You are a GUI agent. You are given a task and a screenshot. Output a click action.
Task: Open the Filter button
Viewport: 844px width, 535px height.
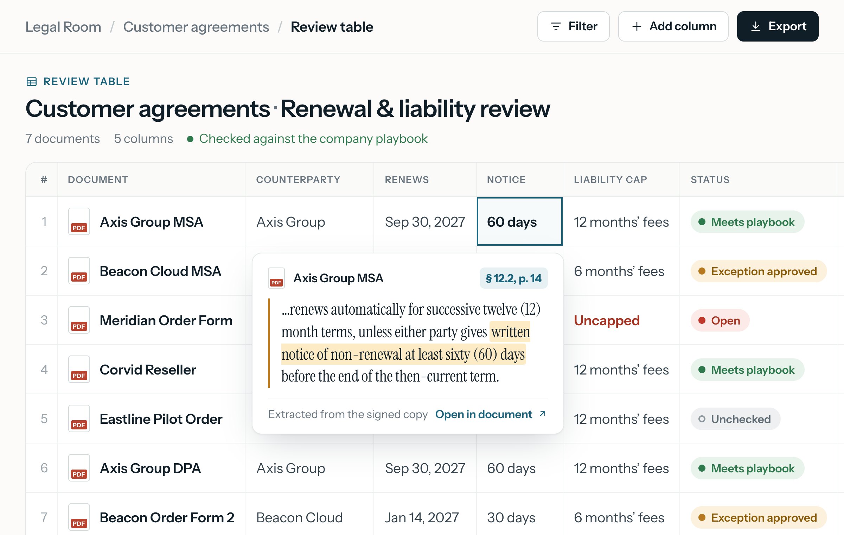coord(574,26)
